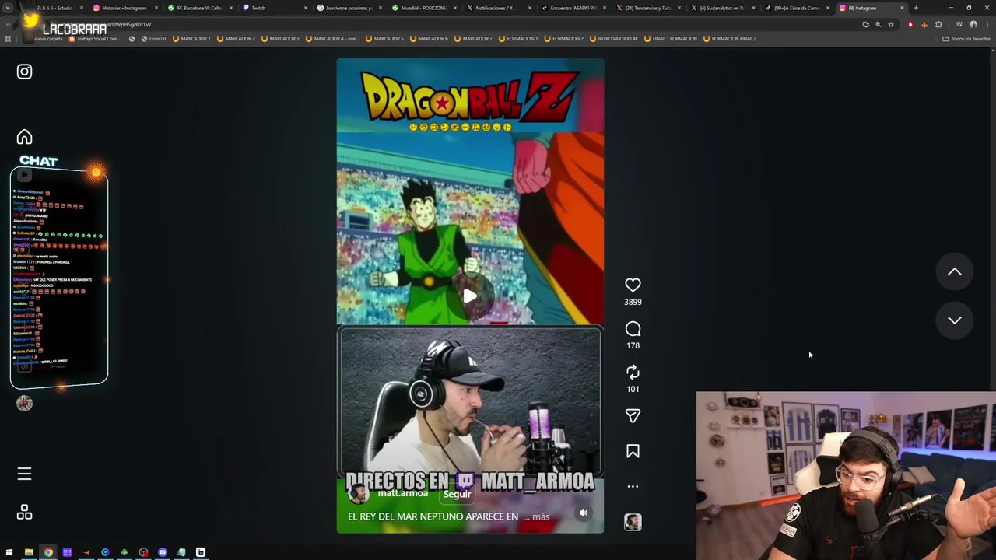Switch to Encuentra 'ASADO' TikTok tab
Viewport: 996px width, 560px height.
(x=572, y=8)
